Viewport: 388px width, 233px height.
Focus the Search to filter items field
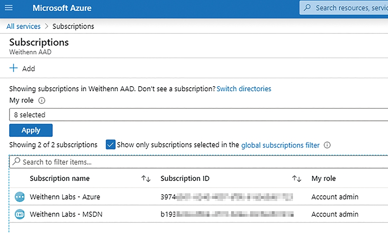tap(198, 162)
